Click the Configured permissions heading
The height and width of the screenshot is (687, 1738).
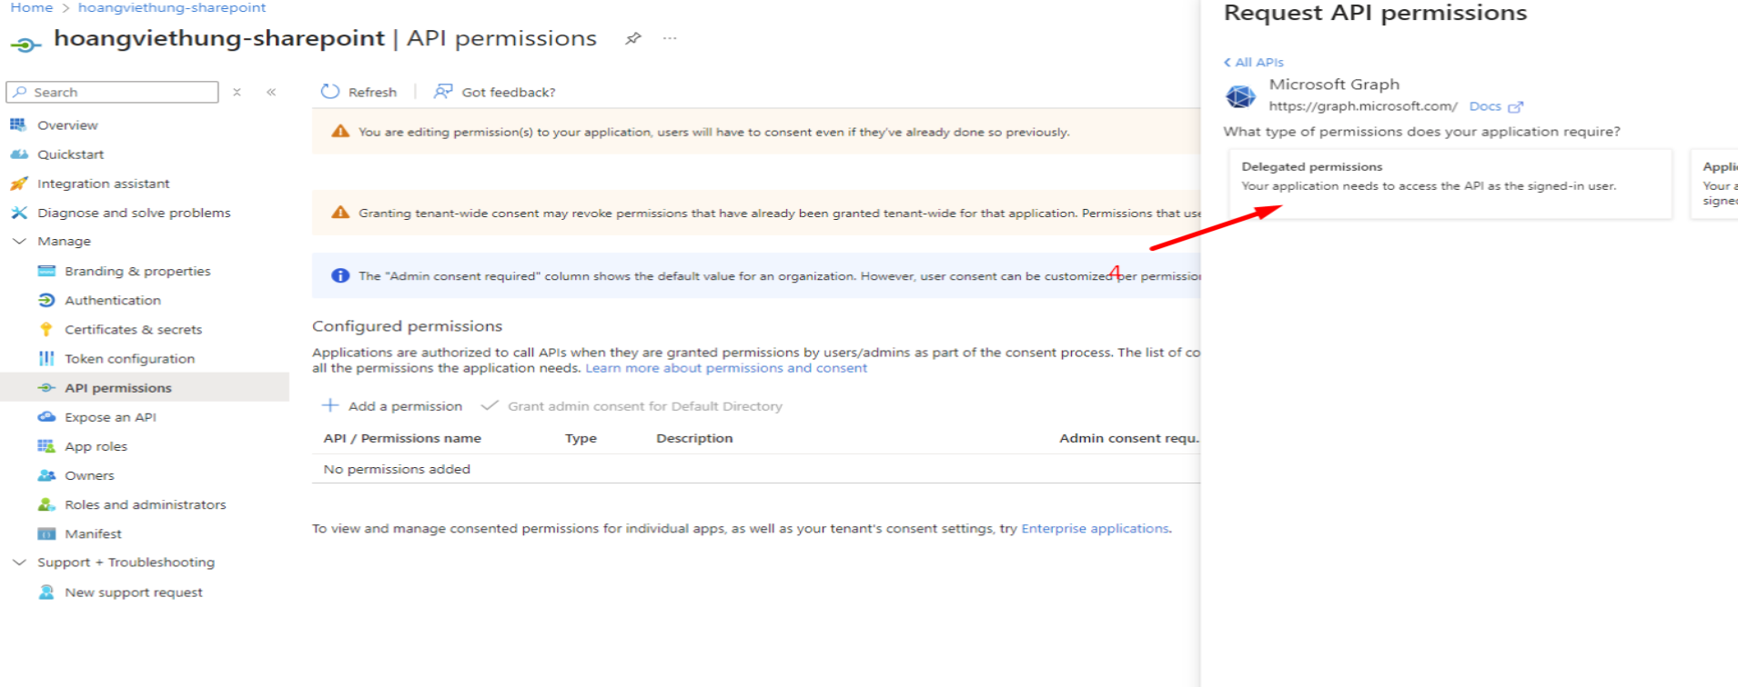coord(407,326)
